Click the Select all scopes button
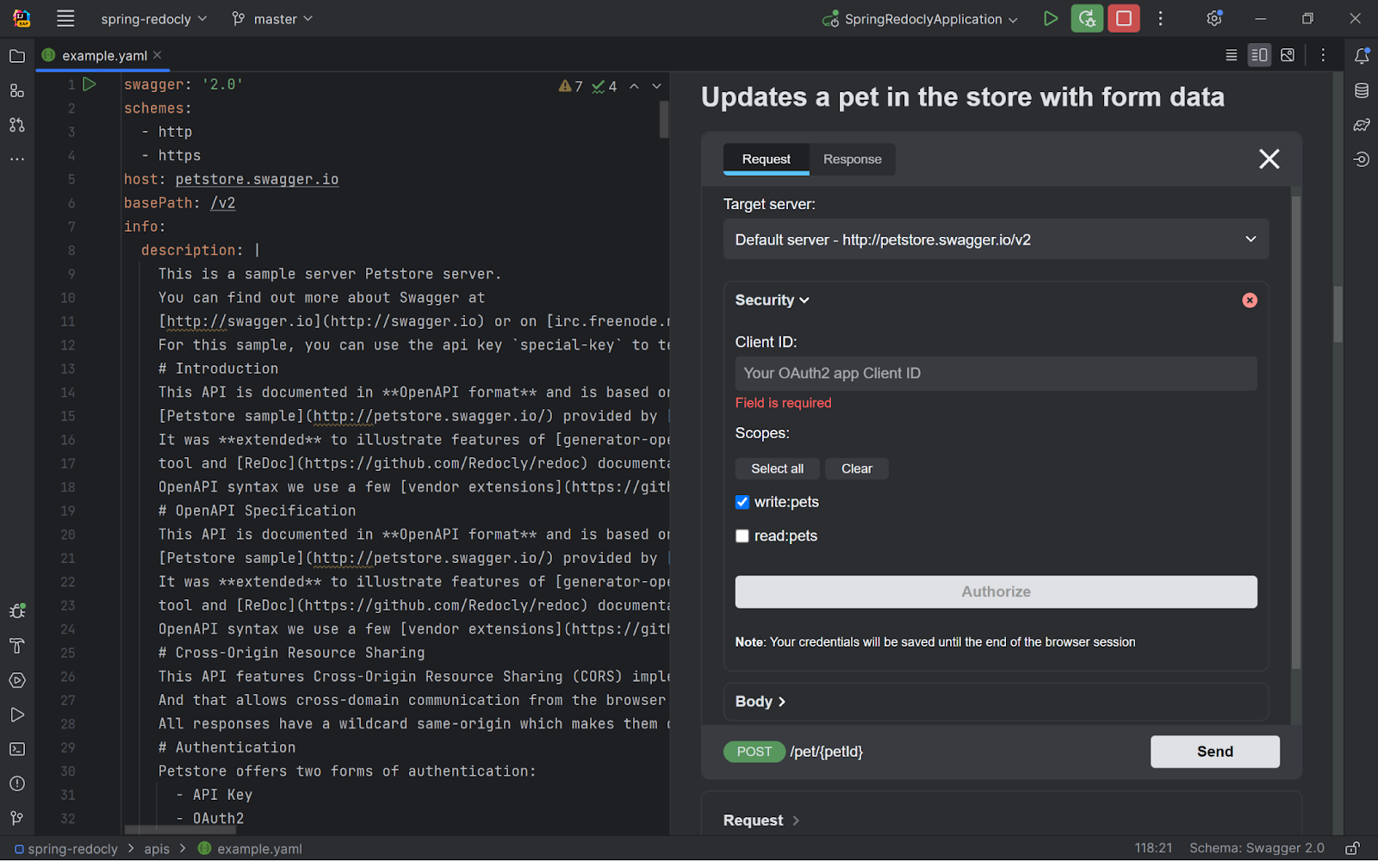This screenshot has width=1378, height=861. coord(777,468)
